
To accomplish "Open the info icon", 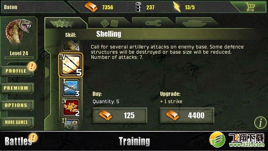I will click(x=260, y=122).
